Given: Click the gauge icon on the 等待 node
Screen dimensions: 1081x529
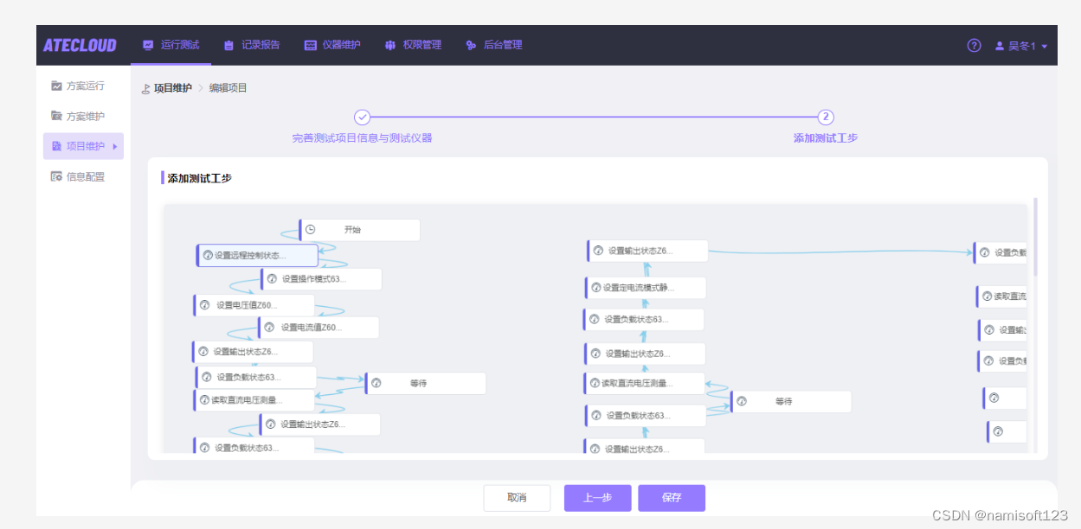Looking at the screenshot, I should [376, 383].
